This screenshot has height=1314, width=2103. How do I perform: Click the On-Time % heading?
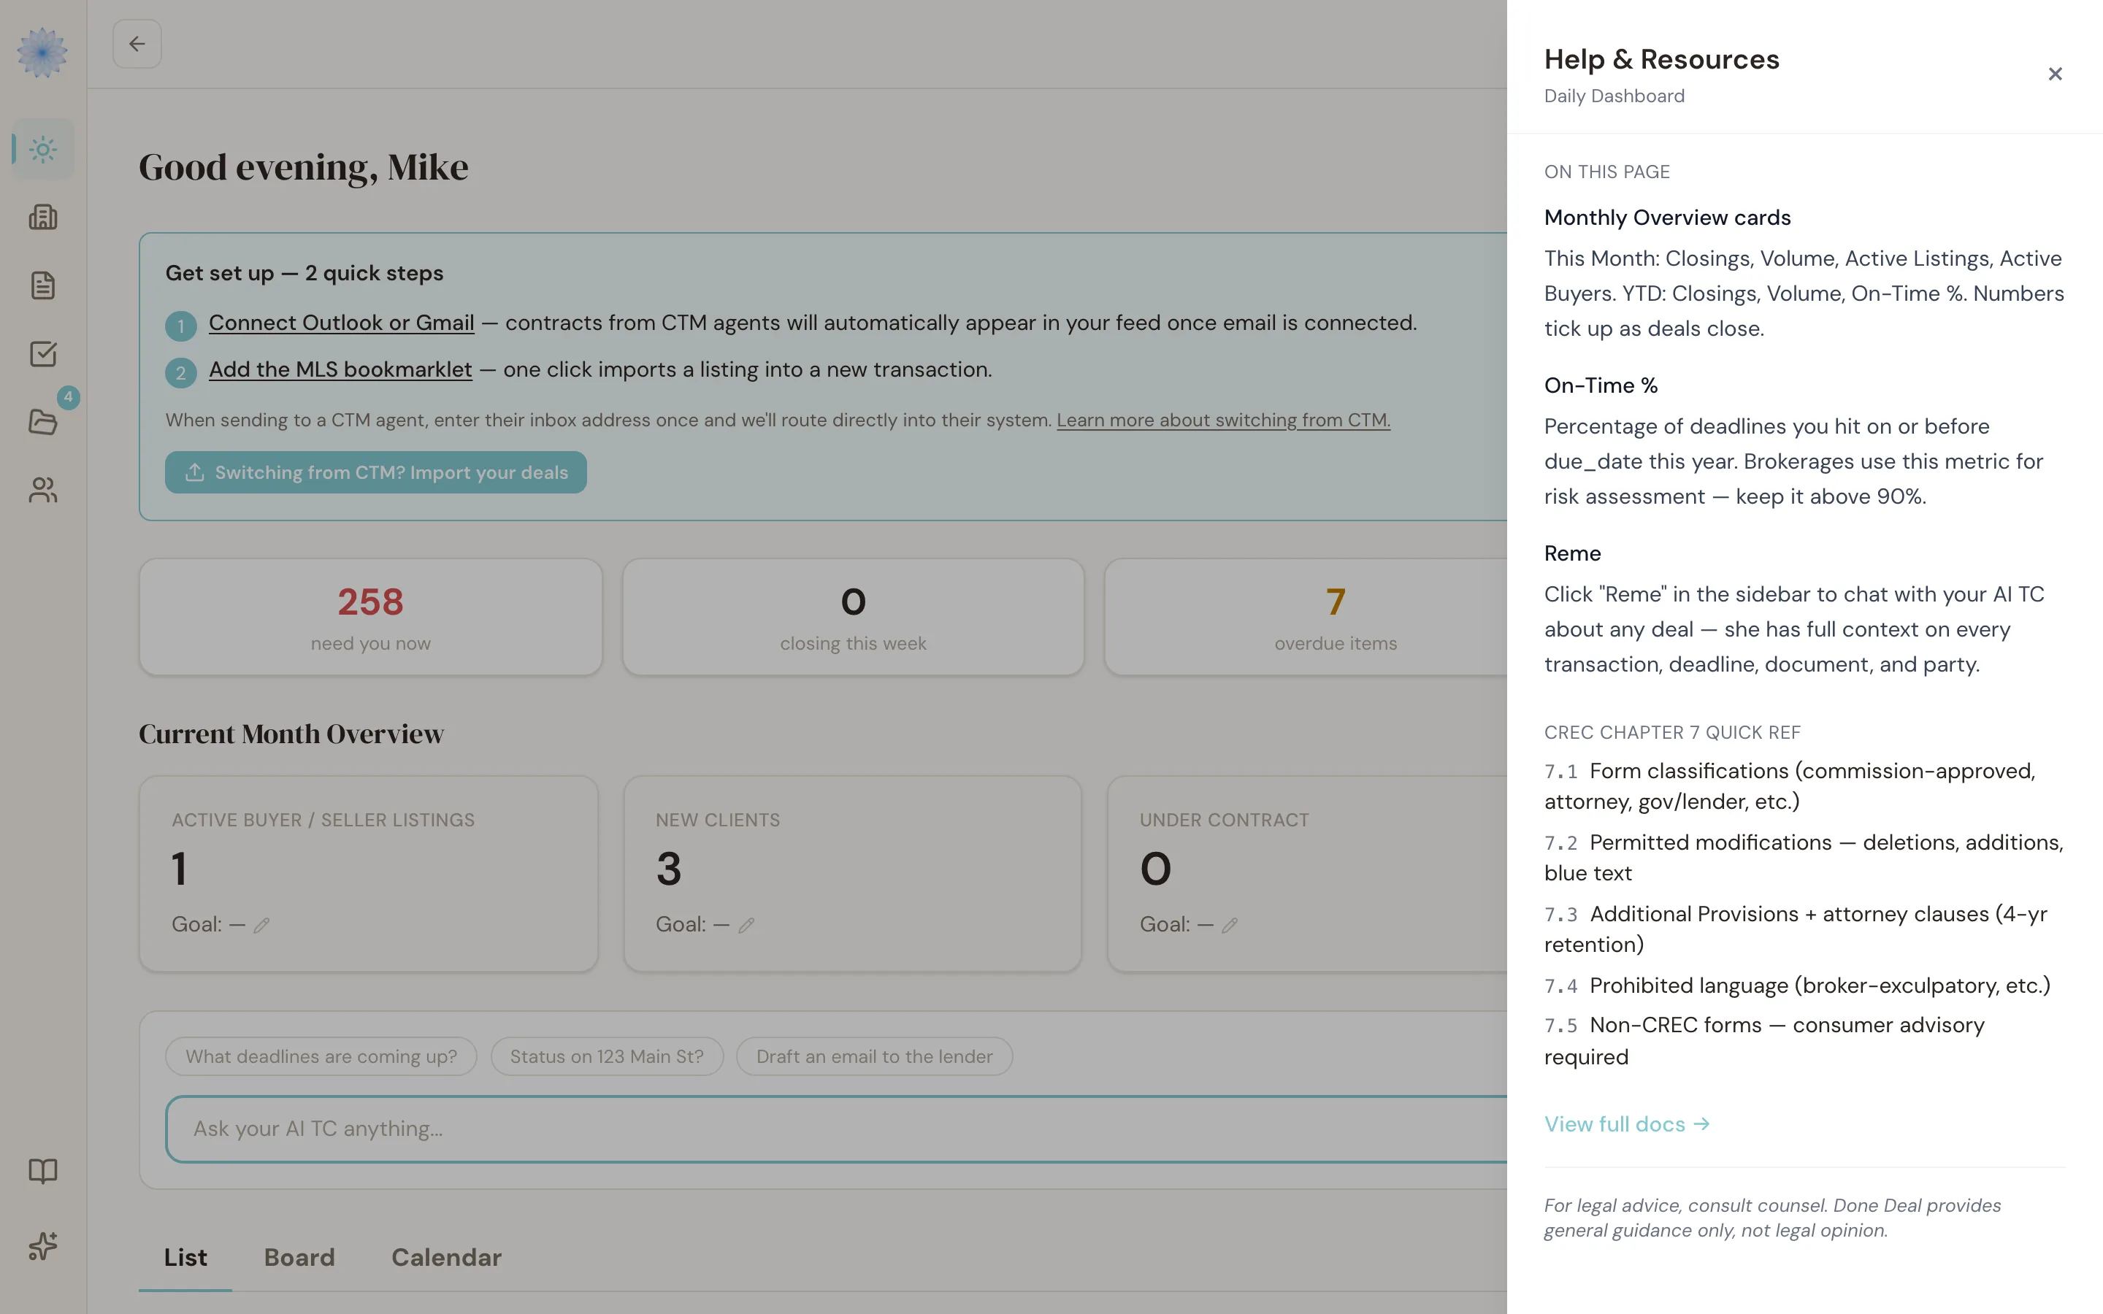(1601, 385)
